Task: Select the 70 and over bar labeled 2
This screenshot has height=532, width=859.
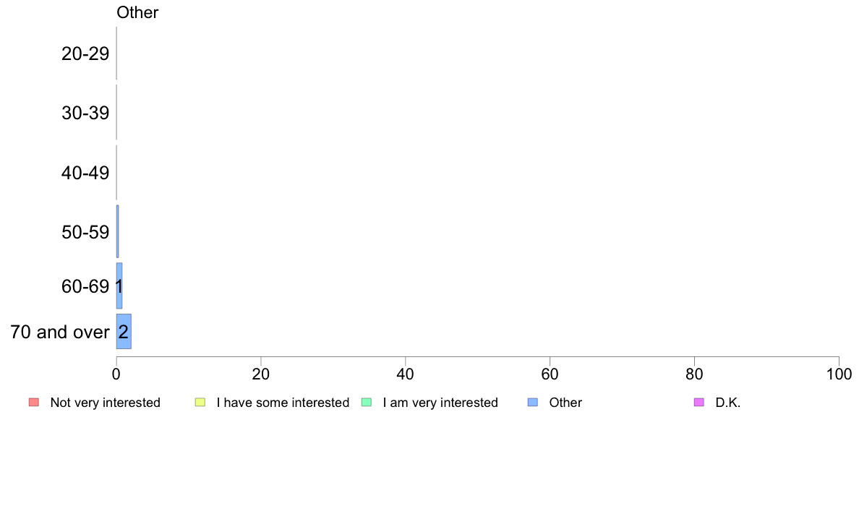Action: point(124,332)
